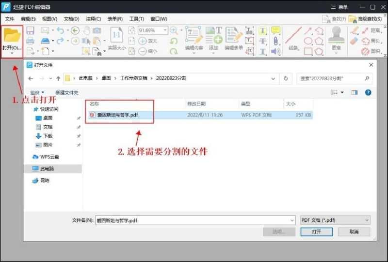The width and height of the screenshot is (388, 262).
Task: Select the 爱因斯坦与哲学.pdf file
Action: [200, 115]
